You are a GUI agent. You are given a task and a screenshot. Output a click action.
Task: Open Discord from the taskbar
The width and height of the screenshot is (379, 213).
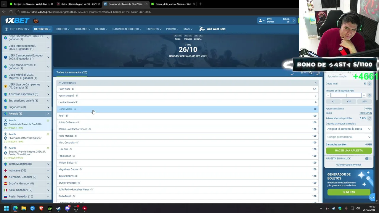click(x=67, y=208)
